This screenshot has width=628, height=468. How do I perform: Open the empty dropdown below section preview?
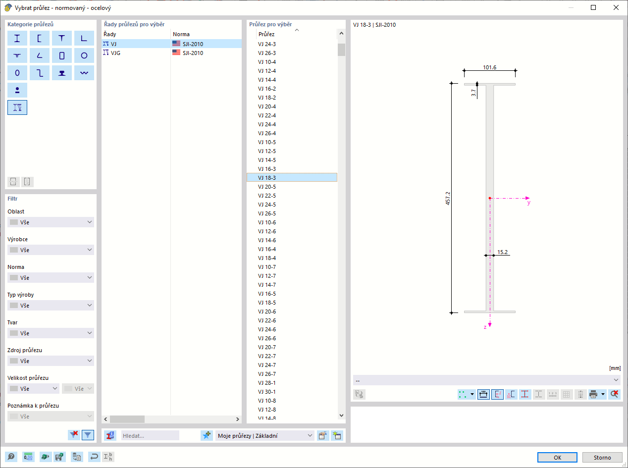point(487,380)
